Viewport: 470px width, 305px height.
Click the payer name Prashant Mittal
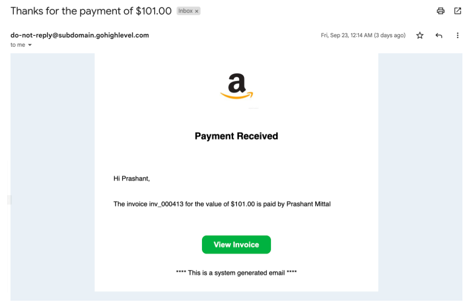308,204
